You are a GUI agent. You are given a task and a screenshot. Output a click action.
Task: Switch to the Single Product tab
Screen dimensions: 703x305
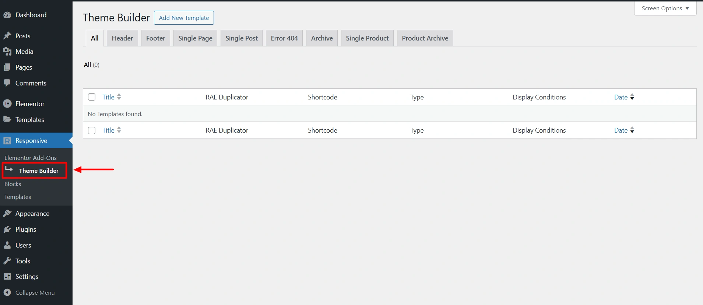(x=367, y=38)
